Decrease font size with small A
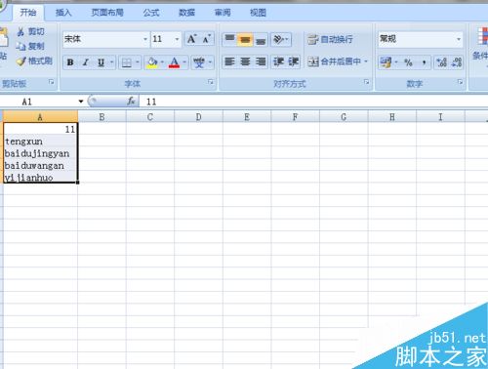Image resolution: width=488 pixels, height=369 pixels. (206, 39)
